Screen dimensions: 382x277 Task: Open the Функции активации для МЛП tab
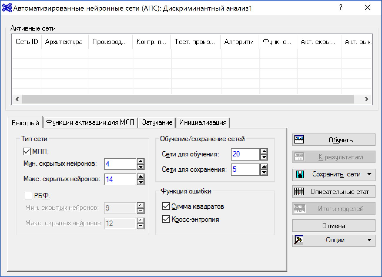[x=90, y=122]
